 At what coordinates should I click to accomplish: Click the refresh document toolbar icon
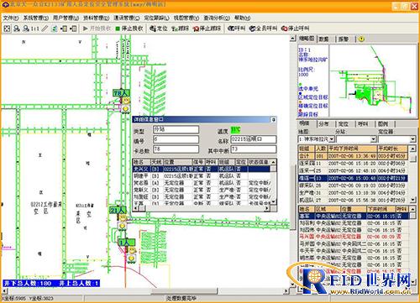click(x=55, y=29)
